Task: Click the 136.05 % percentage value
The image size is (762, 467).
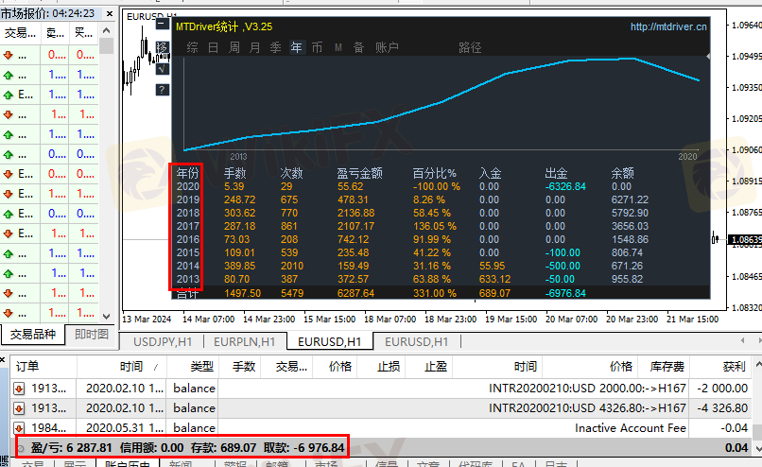Action: click(435, 227)
